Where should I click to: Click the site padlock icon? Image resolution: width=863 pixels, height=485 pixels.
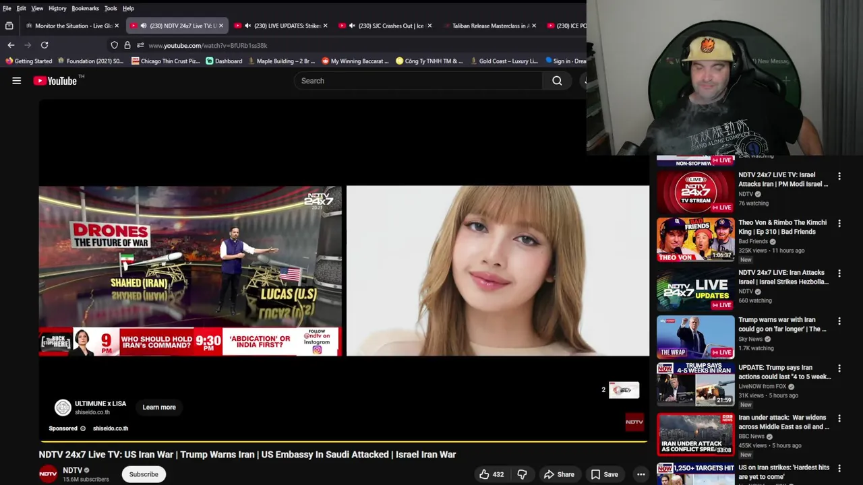pos(127,45)
